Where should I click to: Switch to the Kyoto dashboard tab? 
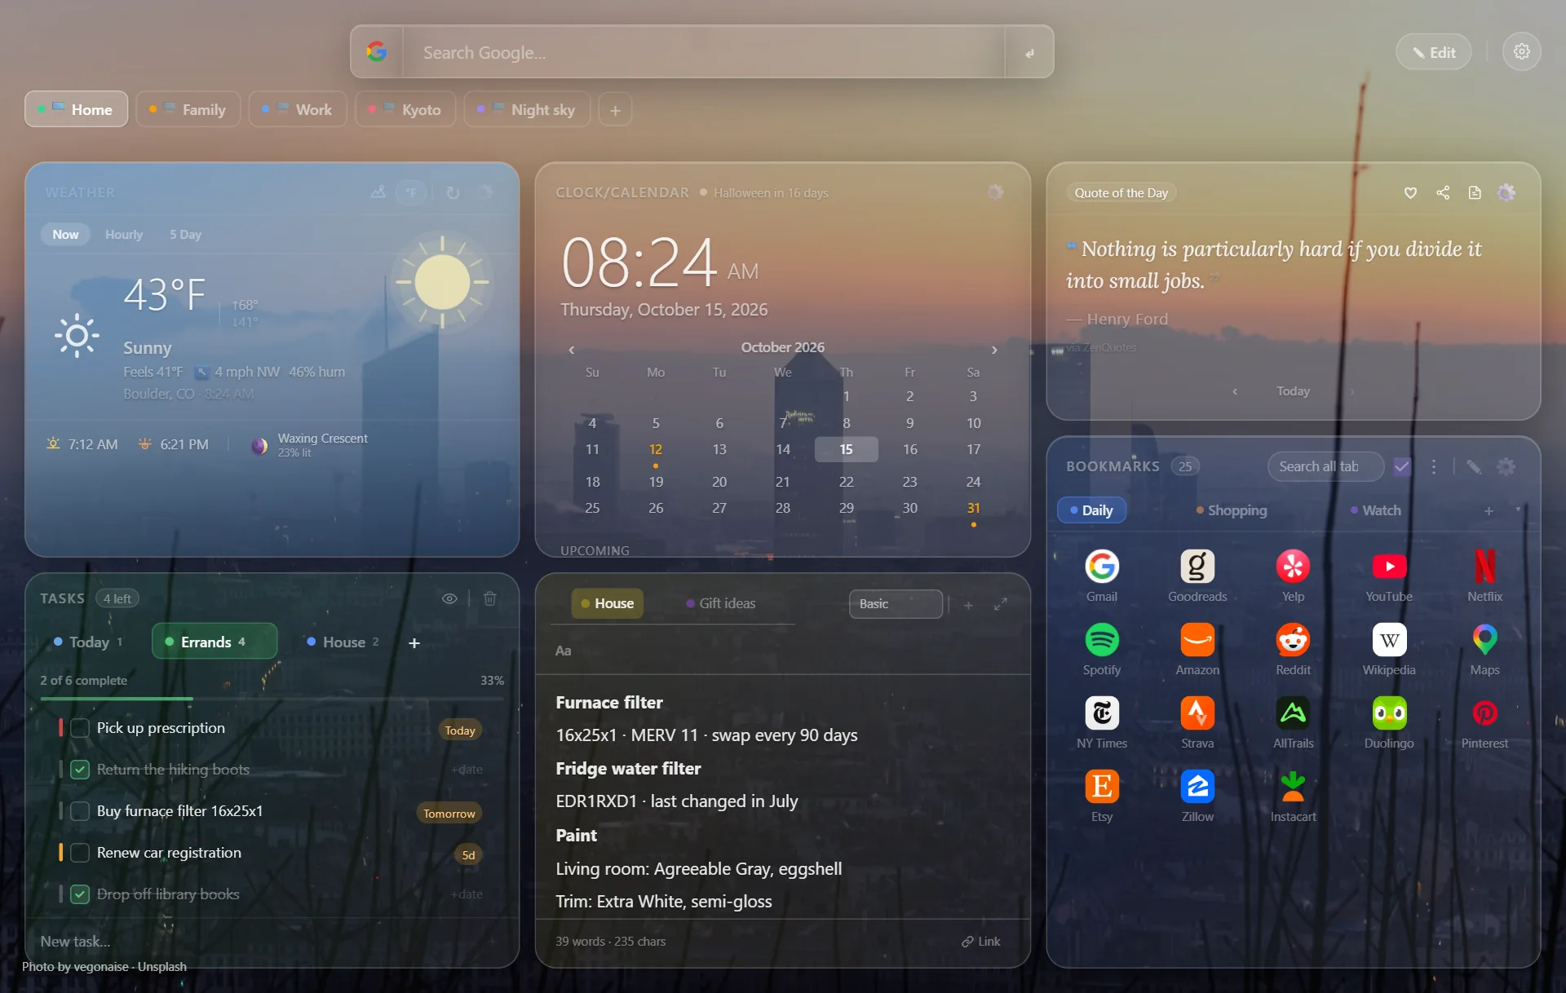pos(404,109)
